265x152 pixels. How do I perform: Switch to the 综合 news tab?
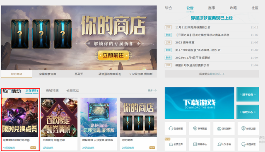tap(168, 8)
